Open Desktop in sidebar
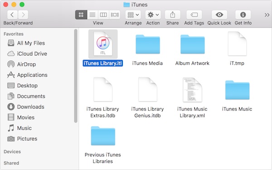Viewport: 272px width, 170px height. coord(22,85)
